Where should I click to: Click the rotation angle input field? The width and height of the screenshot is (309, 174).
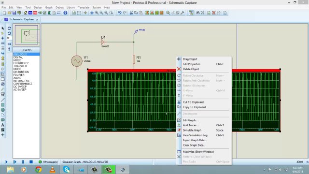pos(10,38)
